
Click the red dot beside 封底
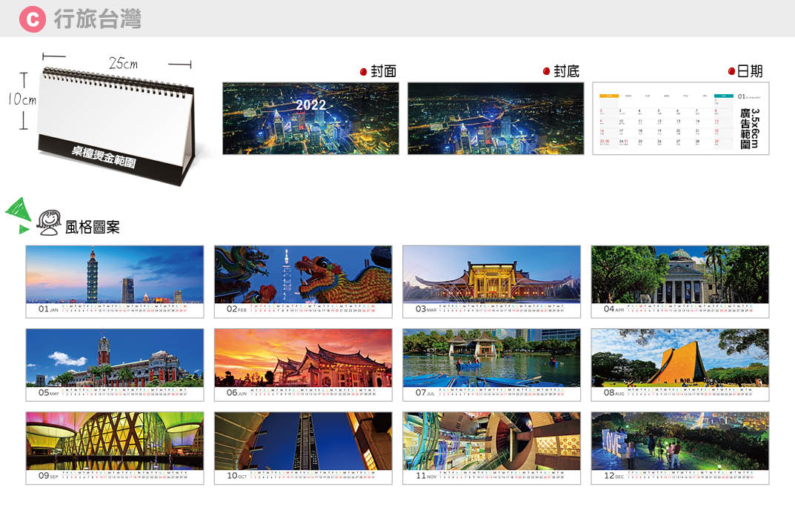click(x=546, y=72)
